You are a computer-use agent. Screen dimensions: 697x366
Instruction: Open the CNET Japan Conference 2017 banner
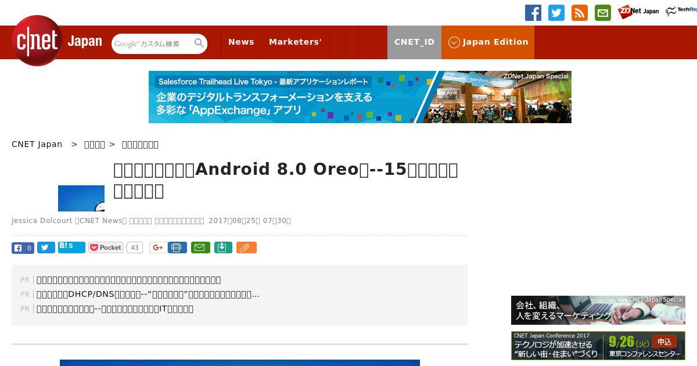[598, 346]
